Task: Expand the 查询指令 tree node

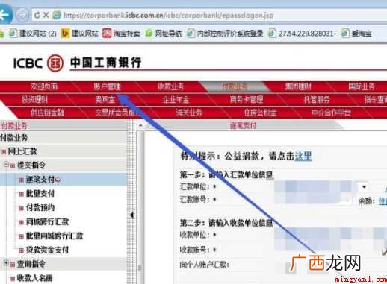Action: point(6,263)
